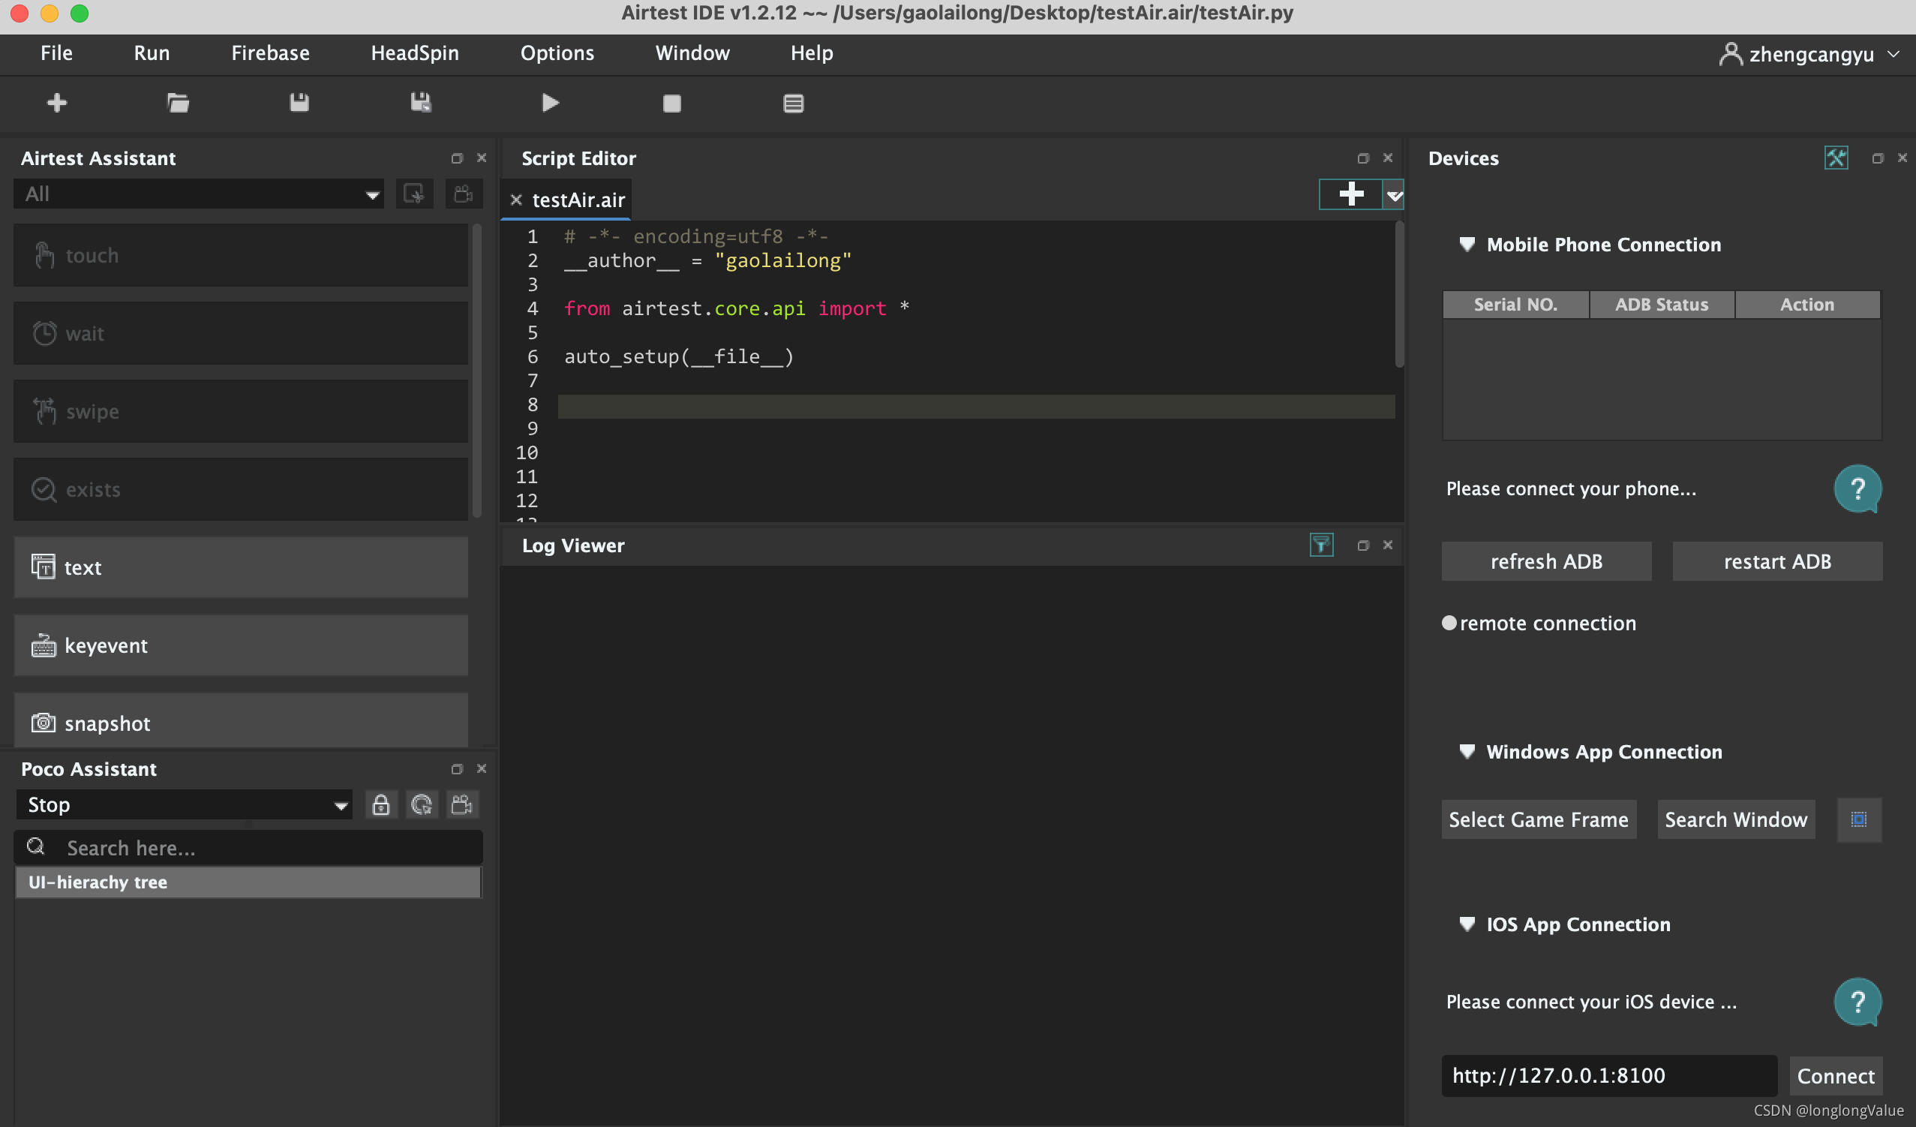1916x1127 pixels.
Task: Select the wait command
Action: [241, 333]
